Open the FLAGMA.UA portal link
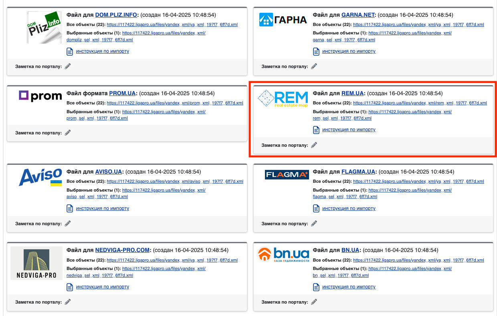 (358, 172)
